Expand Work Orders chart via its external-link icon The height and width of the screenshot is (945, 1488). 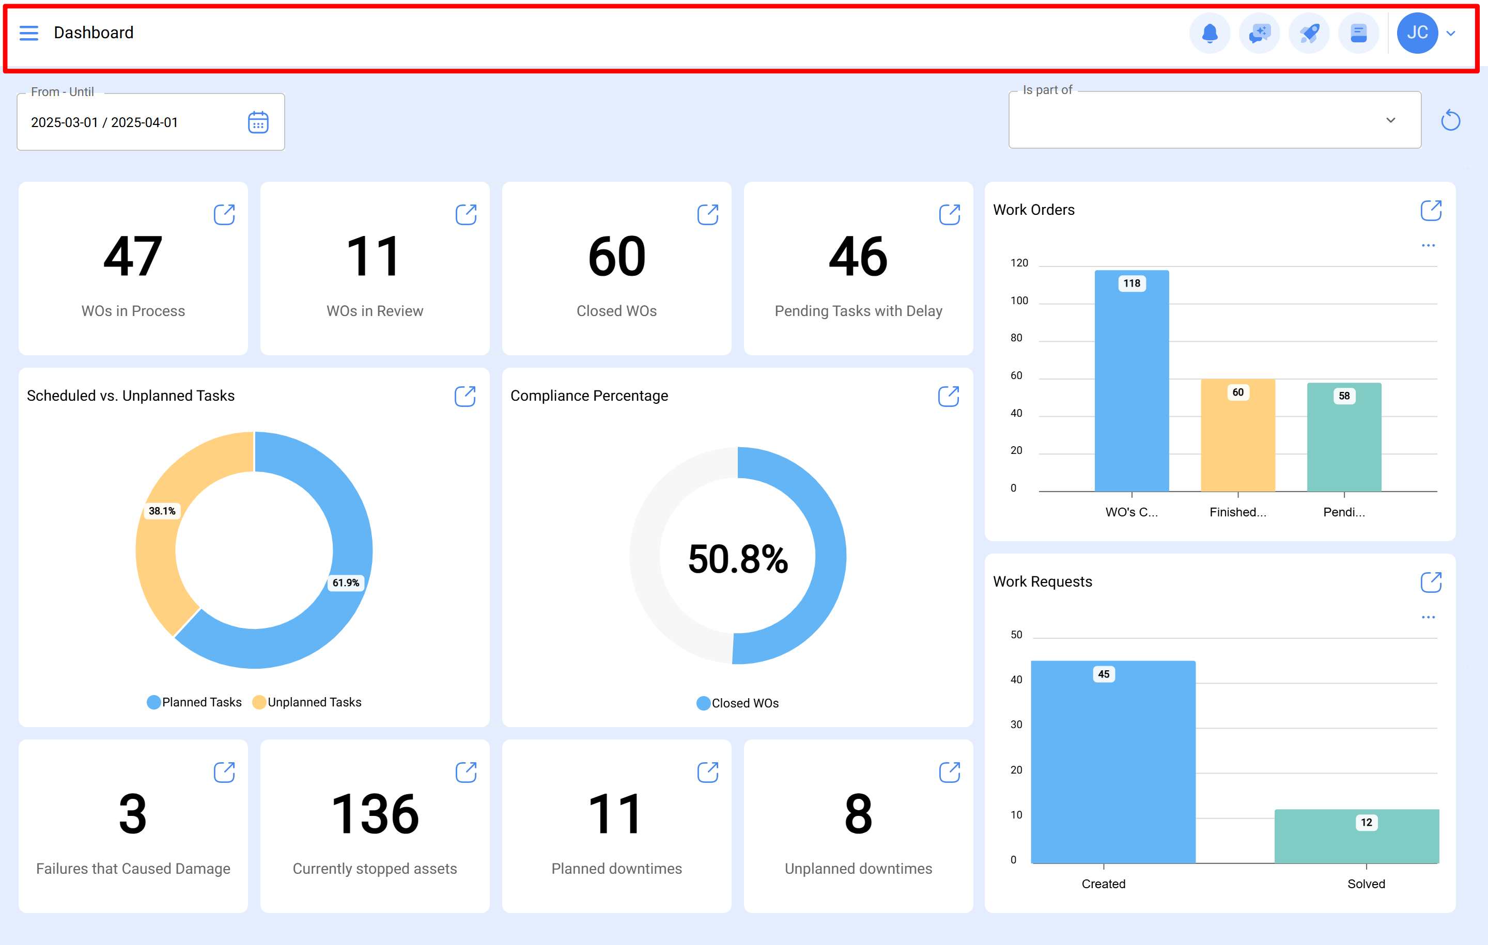(x=1432, y=210)
